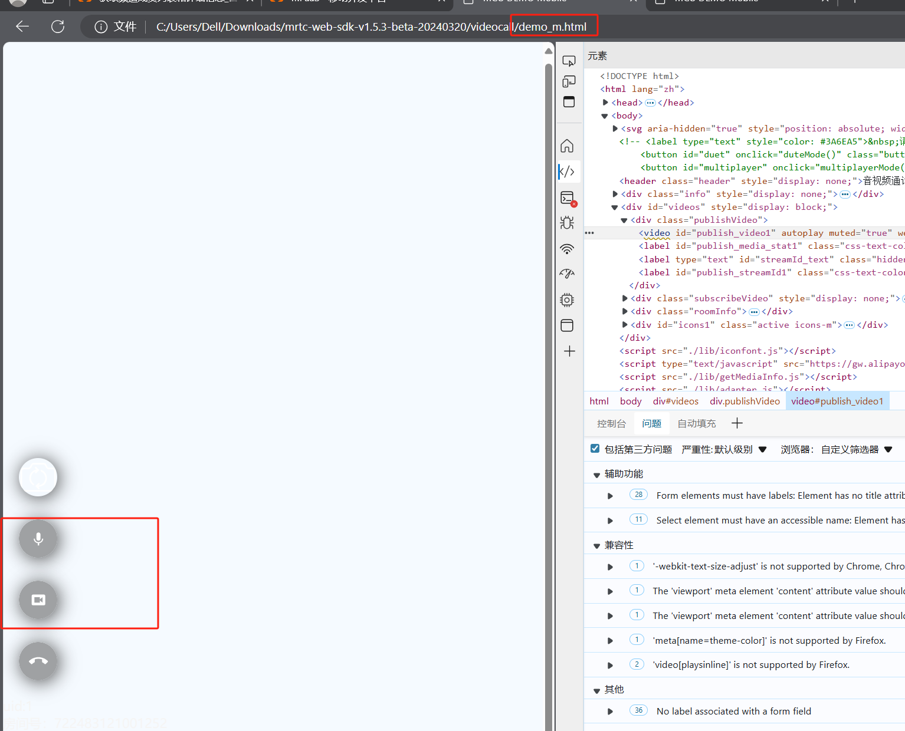Click the browser back arrow
Viewport: 905px width, 731px height.
22,27
